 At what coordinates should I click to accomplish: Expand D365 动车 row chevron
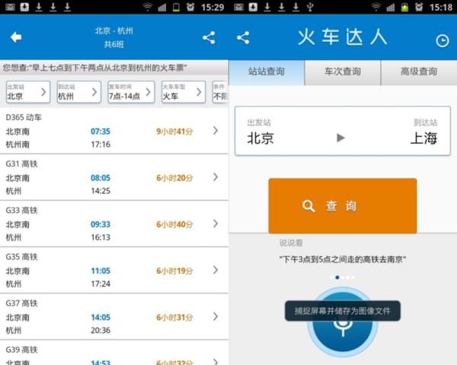pos(216,130)
